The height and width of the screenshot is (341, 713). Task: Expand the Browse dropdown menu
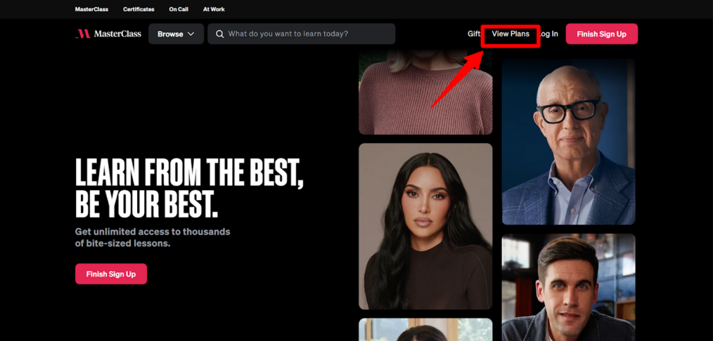pyautogui.click(x=176, y=34)
